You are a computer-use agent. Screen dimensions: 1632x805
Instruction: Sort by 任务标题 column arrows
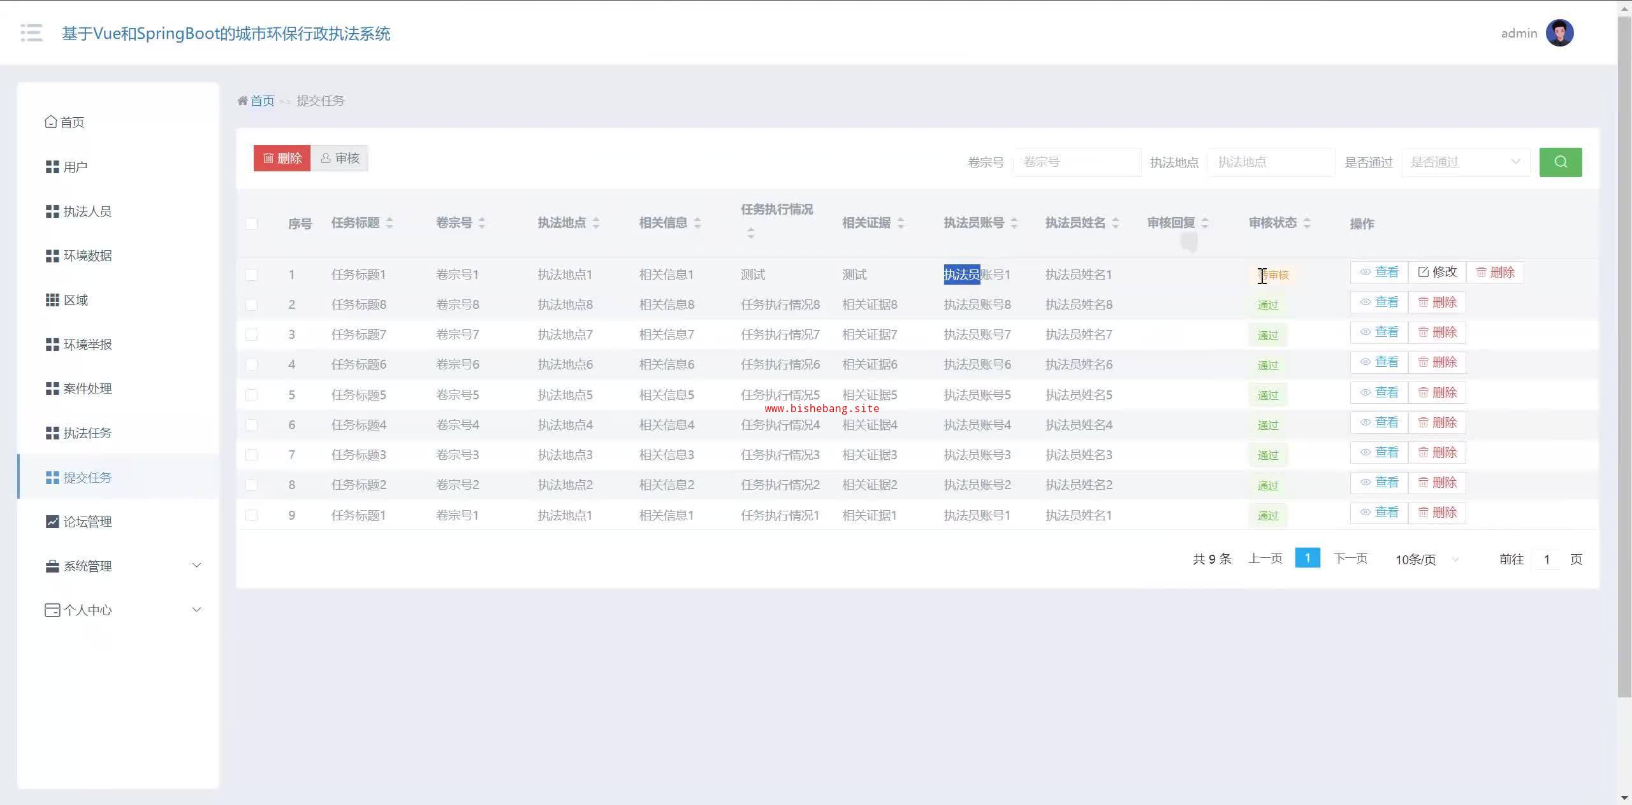point(390,223)
